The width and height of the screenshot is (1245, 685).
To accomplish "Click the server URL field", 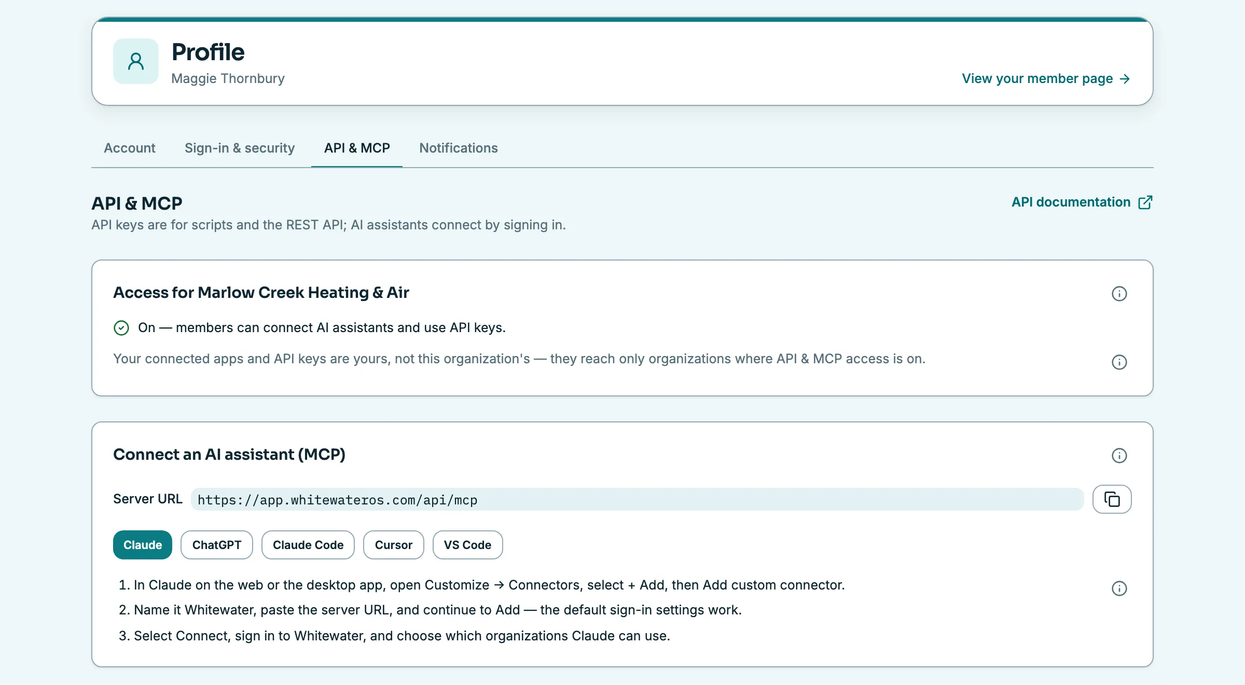I will click(638, 499).
